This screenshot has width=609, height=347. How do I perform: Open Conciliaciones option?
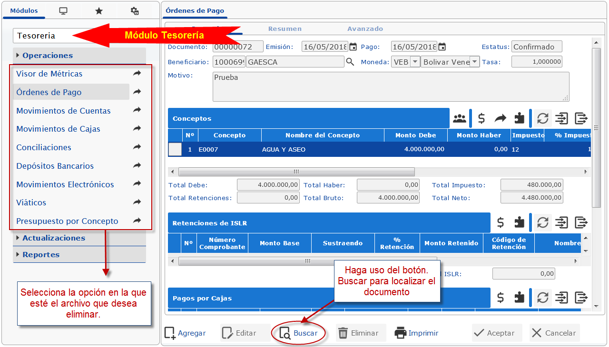(44, 147)
